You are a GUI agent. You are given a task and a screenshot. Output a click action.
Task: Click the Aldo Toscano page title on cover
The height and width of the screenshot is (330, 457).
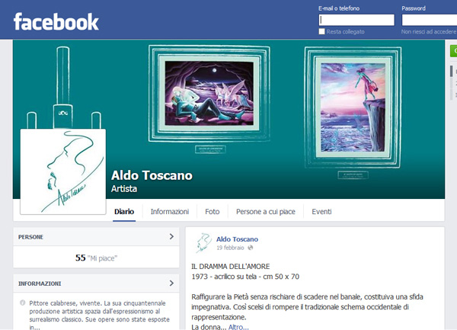[152, 175]
